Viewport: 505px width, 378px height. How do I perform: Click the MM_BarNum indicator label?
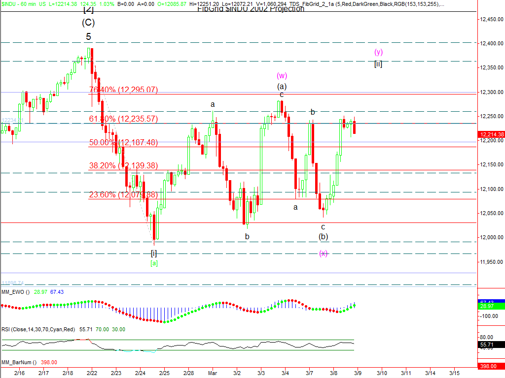(19, 362)
